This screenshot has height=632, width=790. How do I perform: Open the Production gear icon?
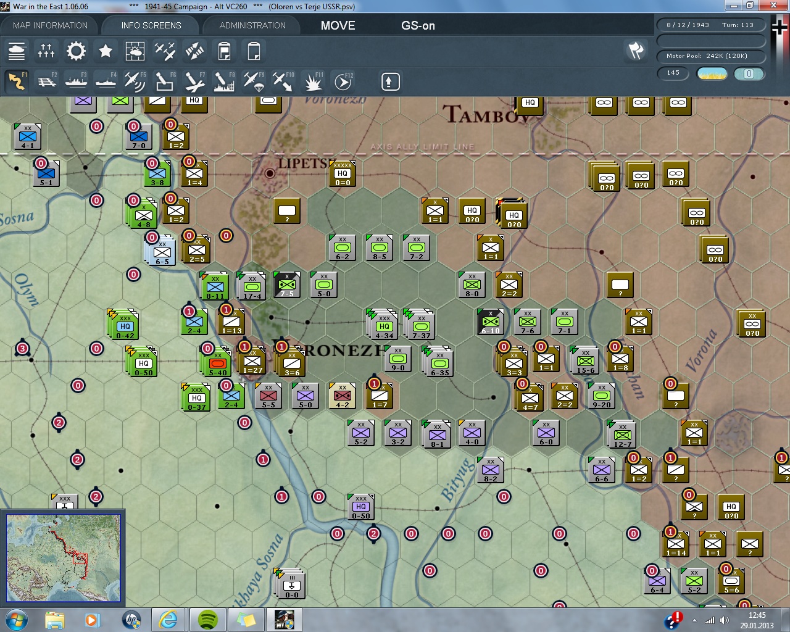click(x=76, y=51)
